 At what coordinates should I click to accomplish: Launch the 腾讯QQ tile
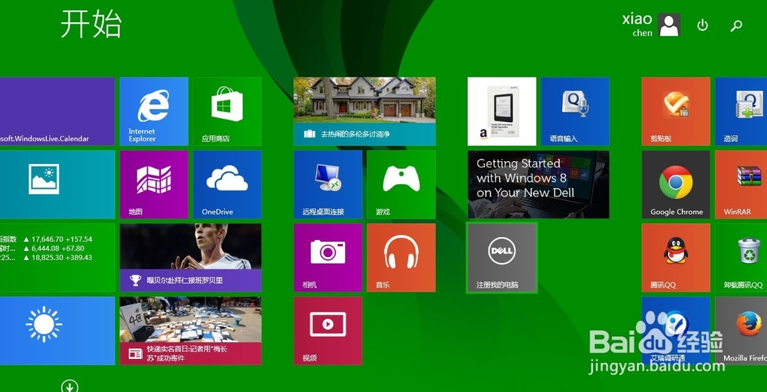pyautogui.click(x=676, y=258)
